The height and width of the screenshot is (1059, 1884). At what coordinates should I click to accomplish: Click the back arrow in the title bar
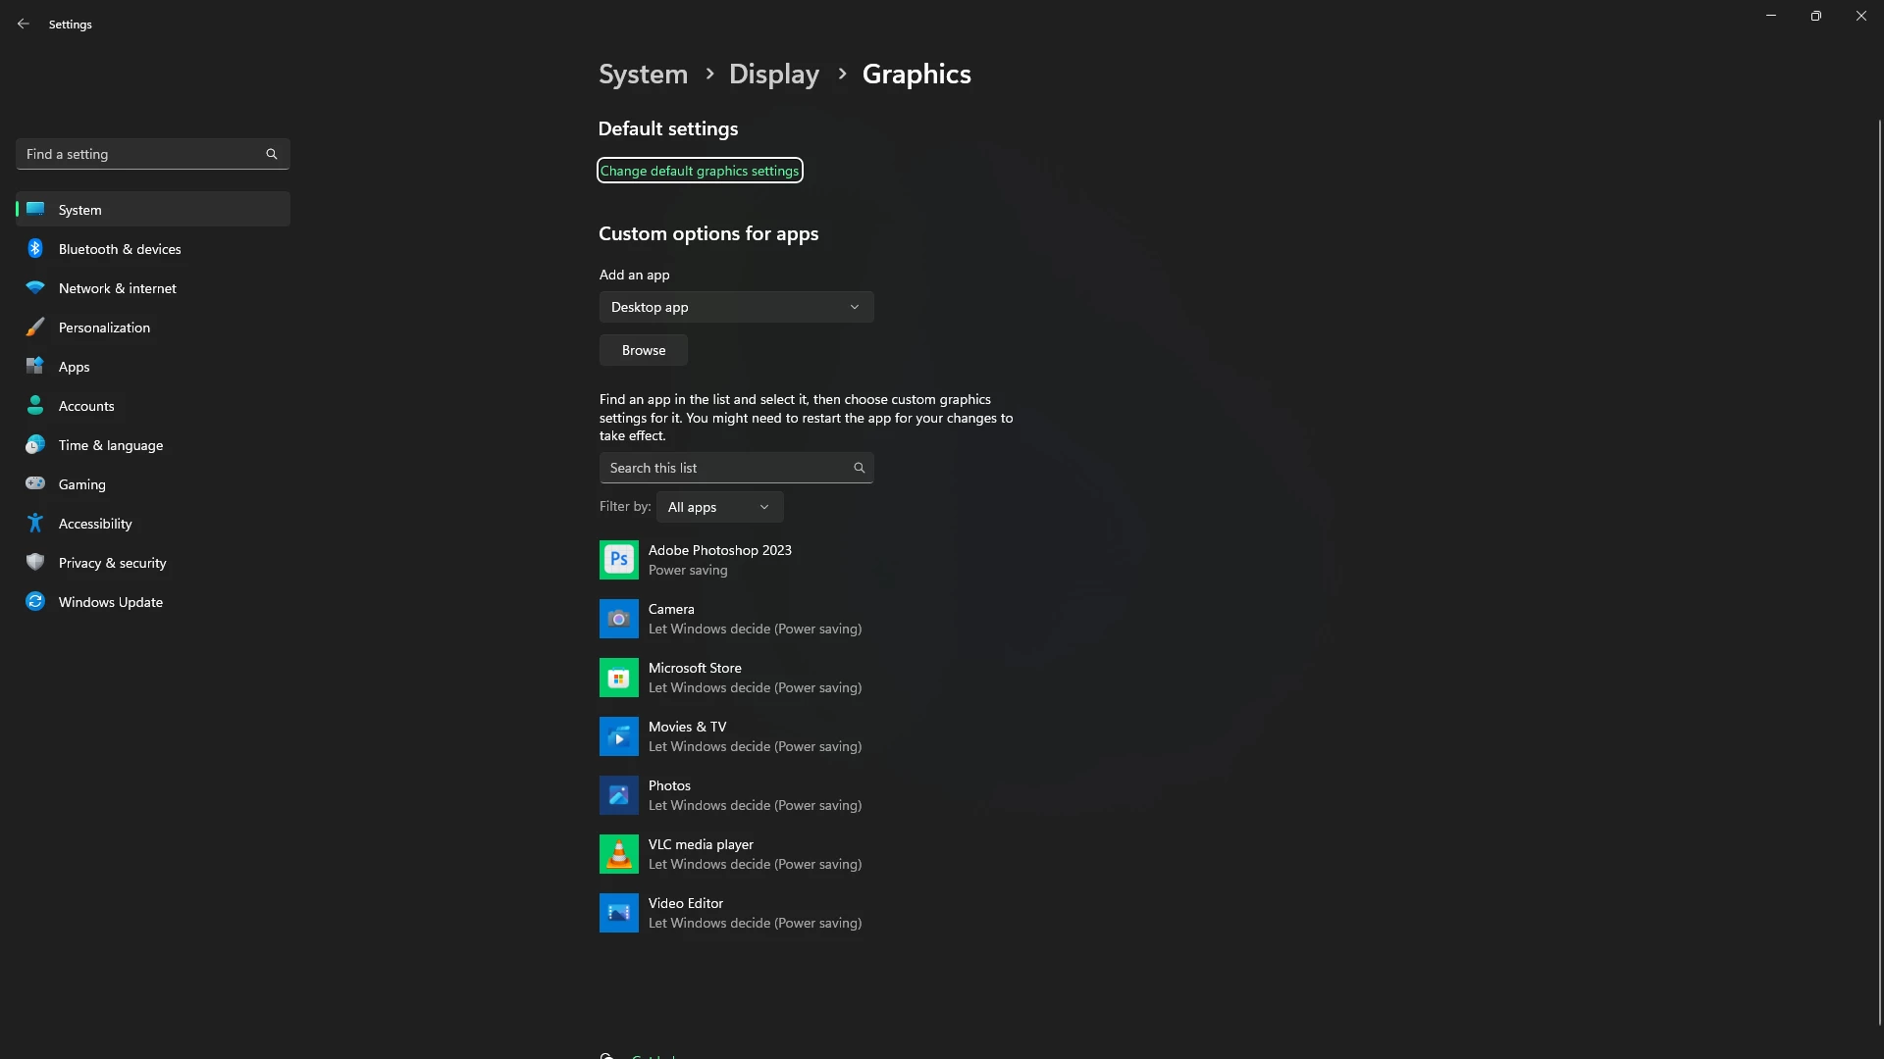(x=24, y=24)
